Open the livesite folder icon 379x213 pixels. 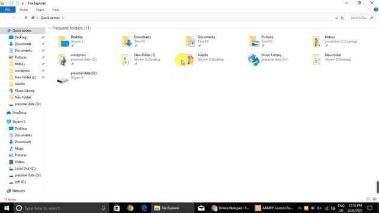click(x=190, y=60)
